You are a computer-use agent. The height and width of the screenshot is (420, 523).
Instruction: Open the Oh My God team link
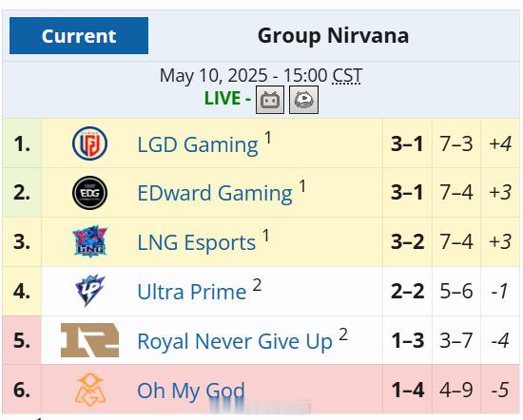pyautogui.click(x=191, y=391)
